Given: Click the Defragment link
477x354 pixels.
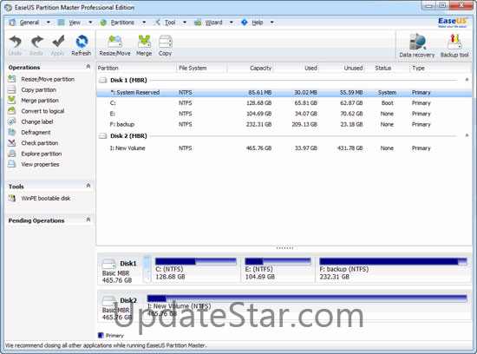Looking at the screenshot, I should pos(36,133).
